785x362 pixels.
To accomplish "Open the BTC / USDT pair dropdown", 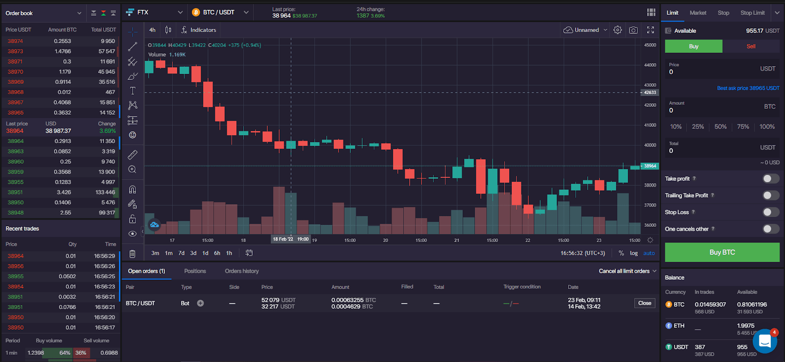I will (220, 12).
